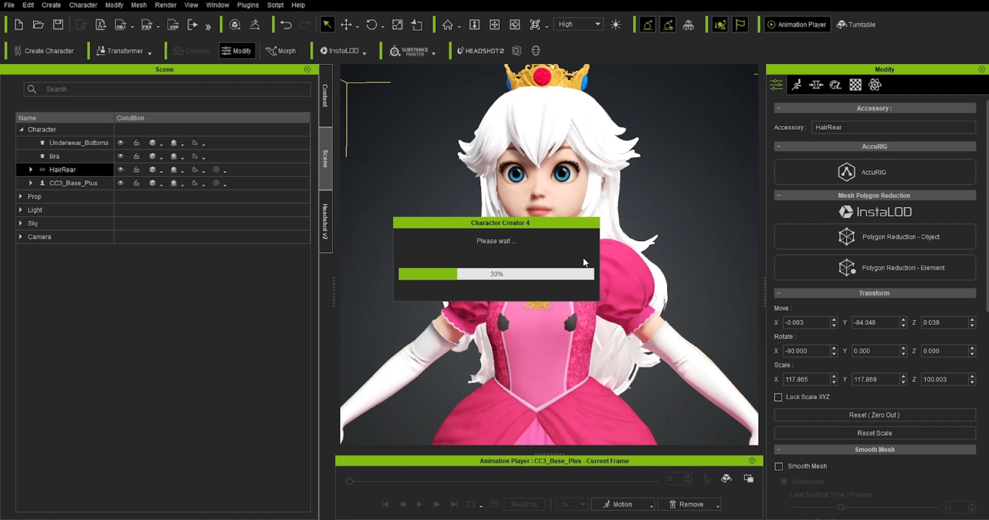
Task: Toggle visibility of Underwear_Bottoms
Action: pyautogui.click(x=120, y=143)
